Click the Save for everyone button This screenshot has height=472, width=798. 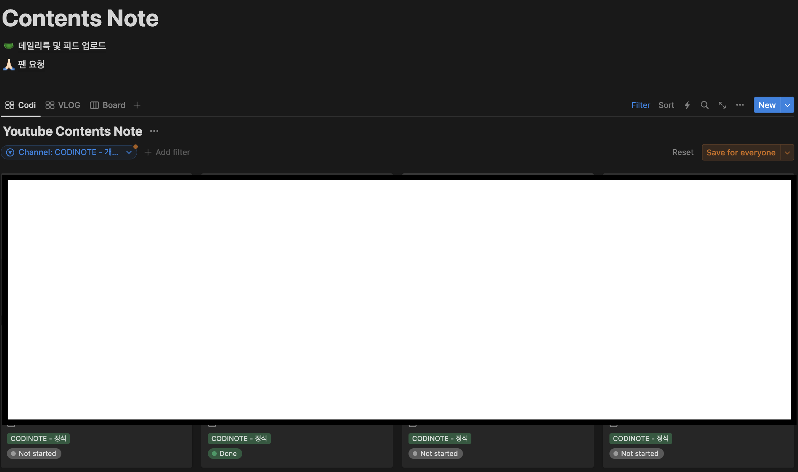741,152
